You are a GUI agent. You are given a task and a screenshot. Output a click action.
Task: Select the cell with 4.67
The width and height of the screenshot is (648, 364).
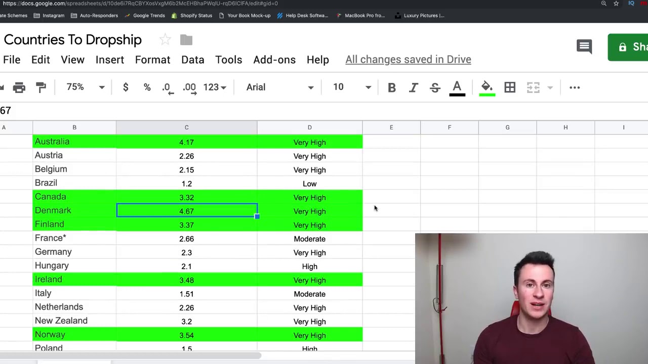tap(186, 211)
